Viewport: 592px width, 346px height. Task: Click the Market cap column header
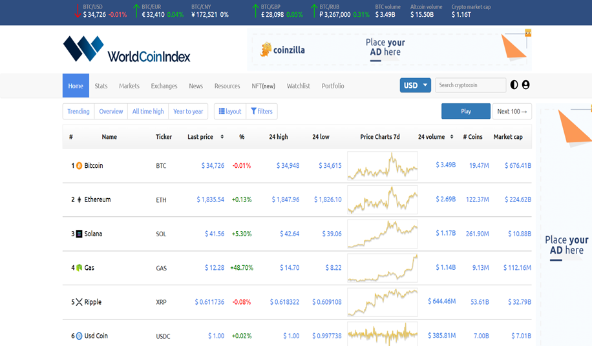point(508,137)
